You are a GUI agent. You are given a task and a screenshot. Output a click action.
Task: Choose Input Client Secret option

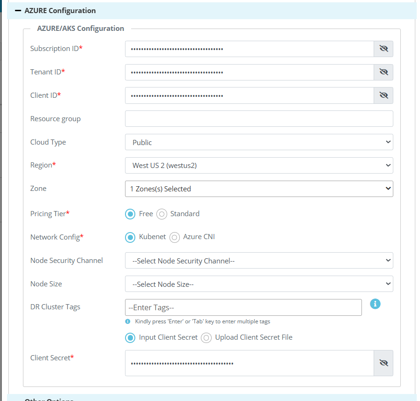pyautogui.click(x=130, y=337)
